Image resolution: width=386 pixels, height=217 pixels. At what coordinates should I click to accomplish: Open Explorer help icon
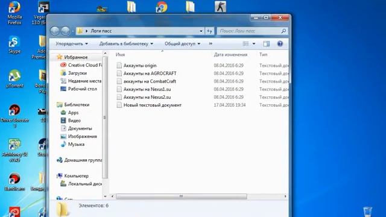(280, 44)
